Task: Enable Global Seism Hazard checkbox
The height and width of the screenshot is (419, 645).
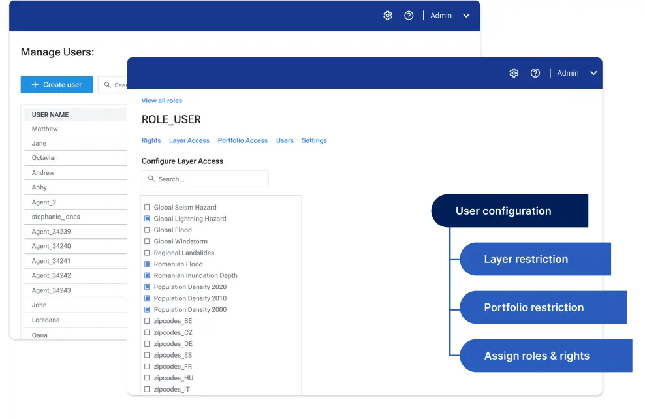Action: (148, 208)
